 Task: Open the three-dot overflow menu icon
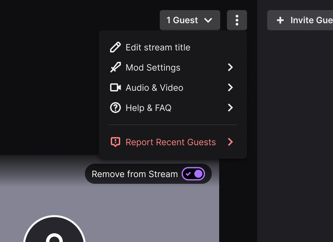tap(237, 20)
